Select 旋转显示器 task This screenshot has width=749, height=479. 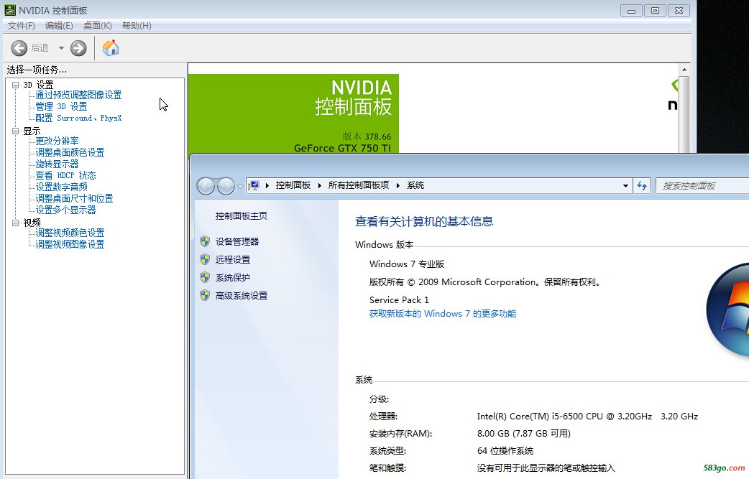[57, 164]
